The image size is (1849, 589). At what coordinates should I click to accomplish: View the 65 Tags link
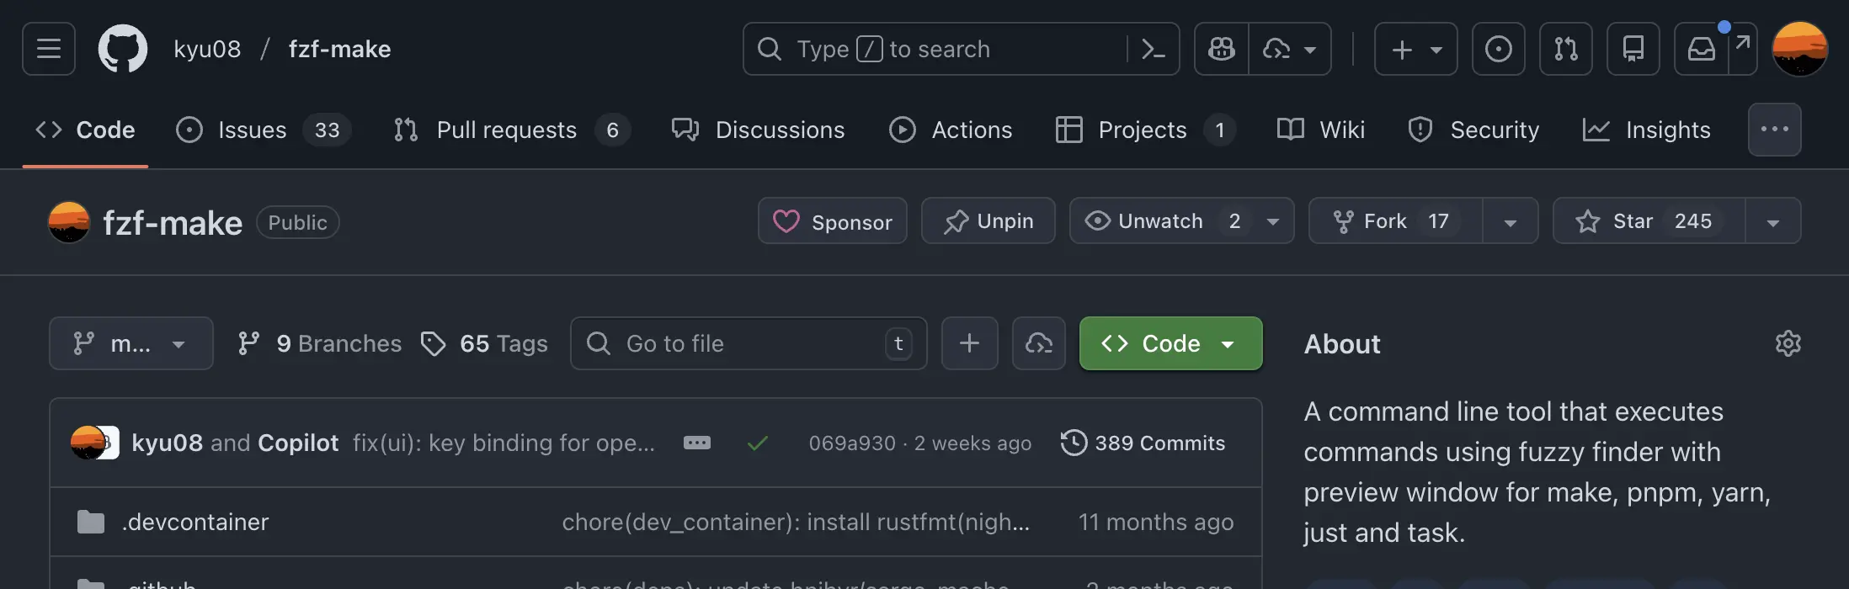(484, 343)
